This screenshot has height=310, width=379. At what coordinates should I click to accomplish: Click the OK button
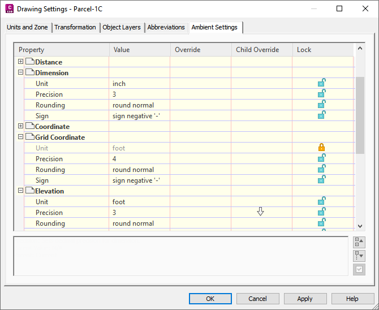(210, 299)
